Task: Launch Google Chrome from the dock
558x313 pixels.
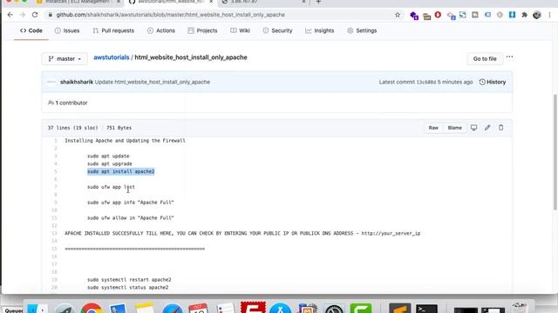Action: click(x=92, y=308)
